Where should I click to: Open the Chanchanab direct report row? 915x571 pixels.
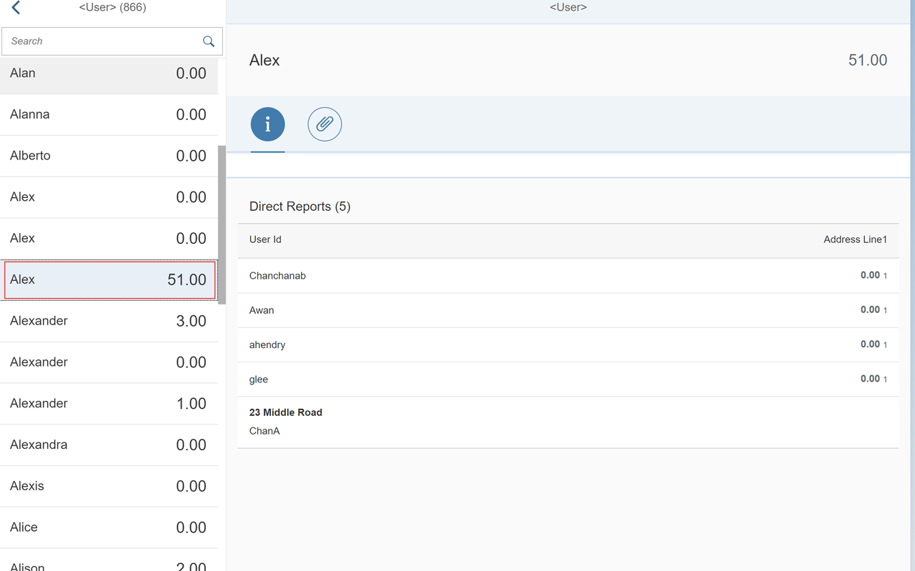pyautogui.click(x=568, y=276)
